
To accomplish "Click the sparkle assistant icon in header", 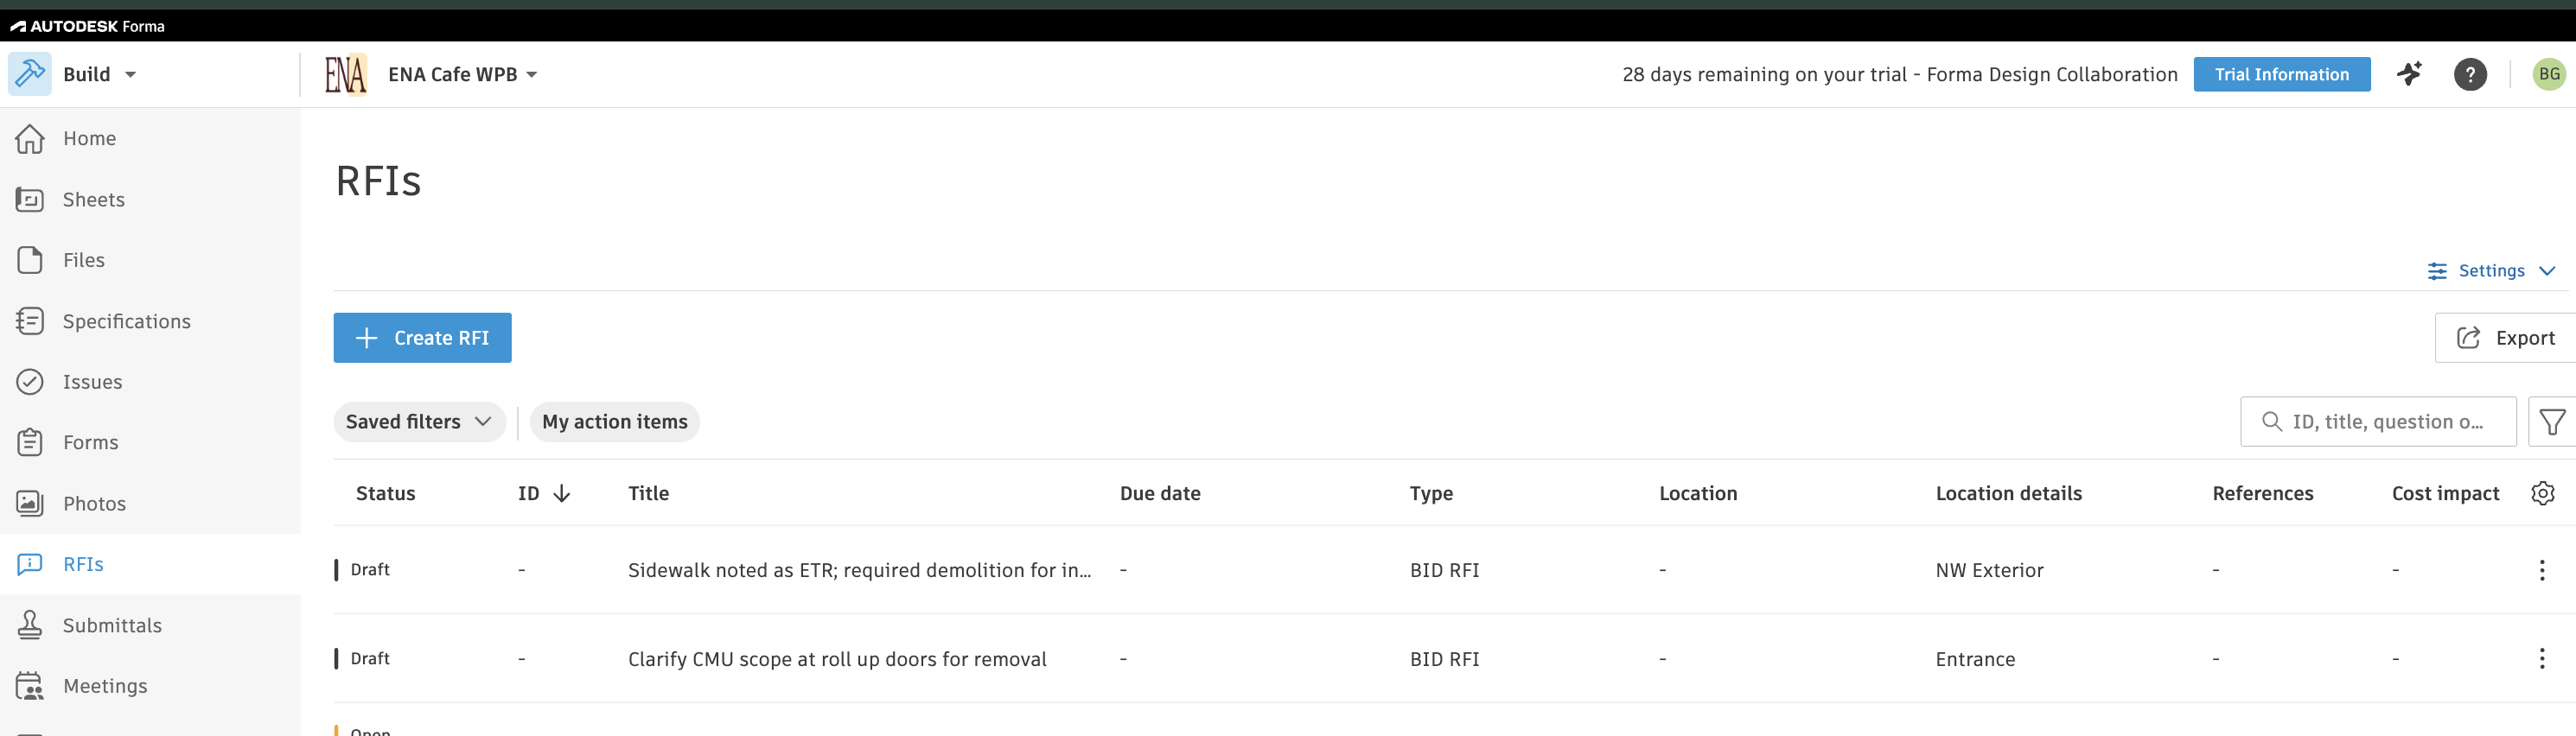I will [2410, 73].
